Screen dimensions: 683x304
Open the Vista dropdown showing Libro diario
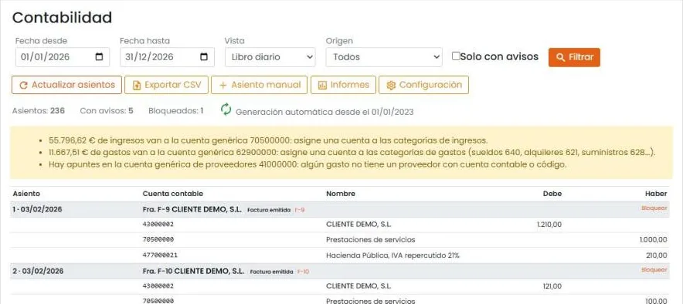[x=270, y=57]
